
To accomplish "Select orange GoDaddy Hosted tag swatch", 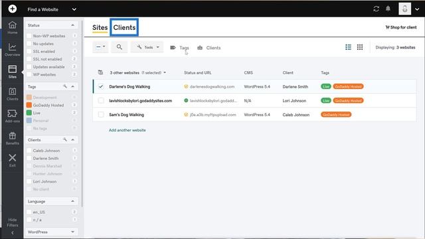I will (29, 105).
